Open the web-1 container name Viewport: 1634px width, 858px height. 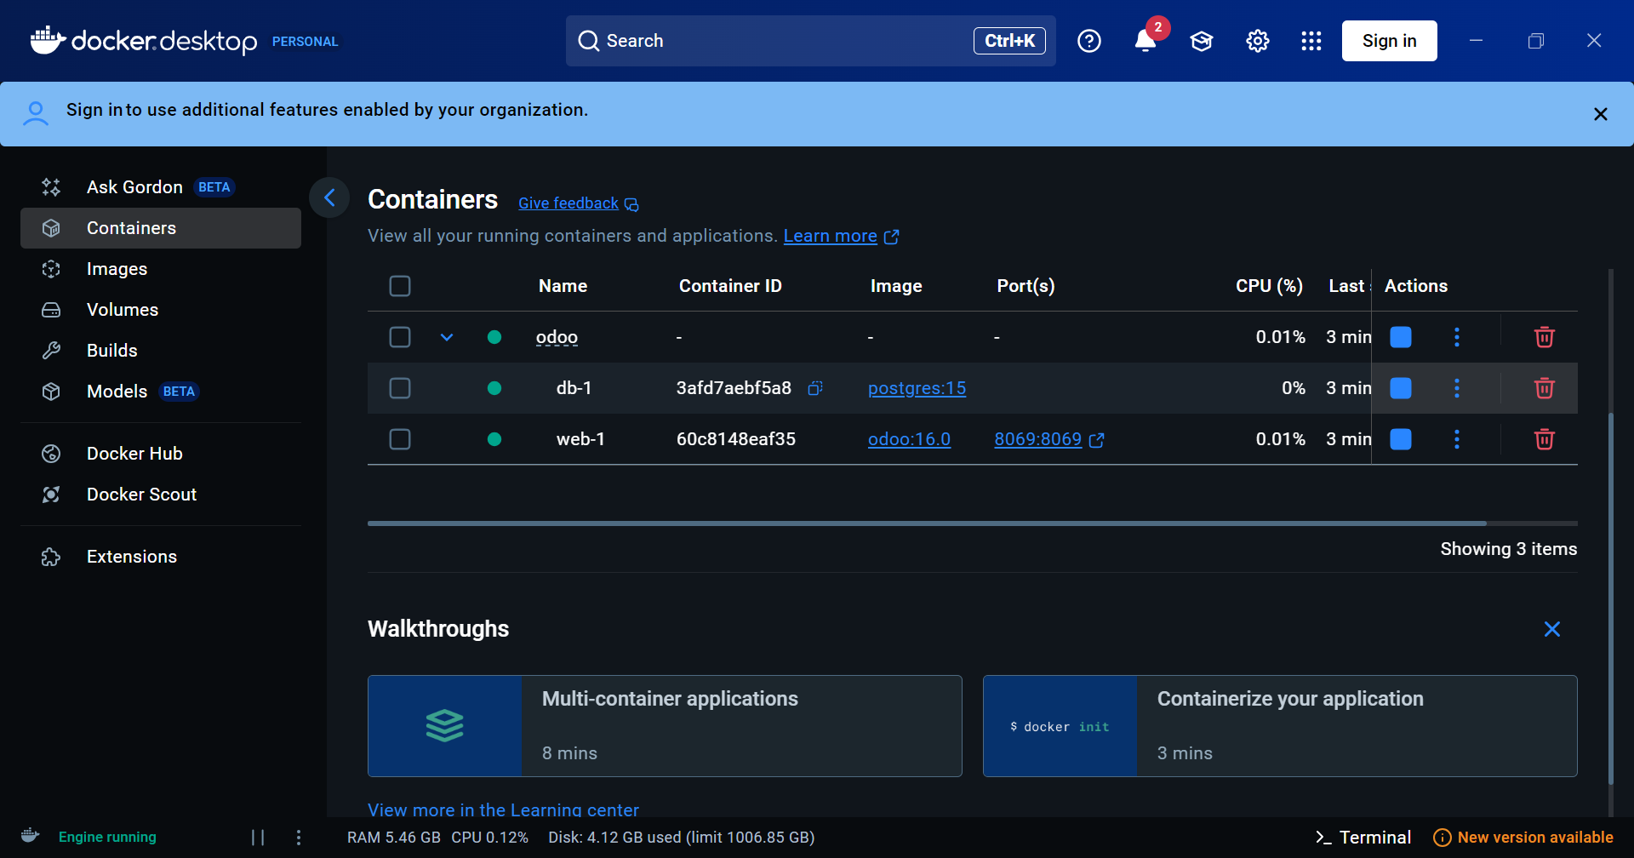pyautogui.click(x=580, y=439)
